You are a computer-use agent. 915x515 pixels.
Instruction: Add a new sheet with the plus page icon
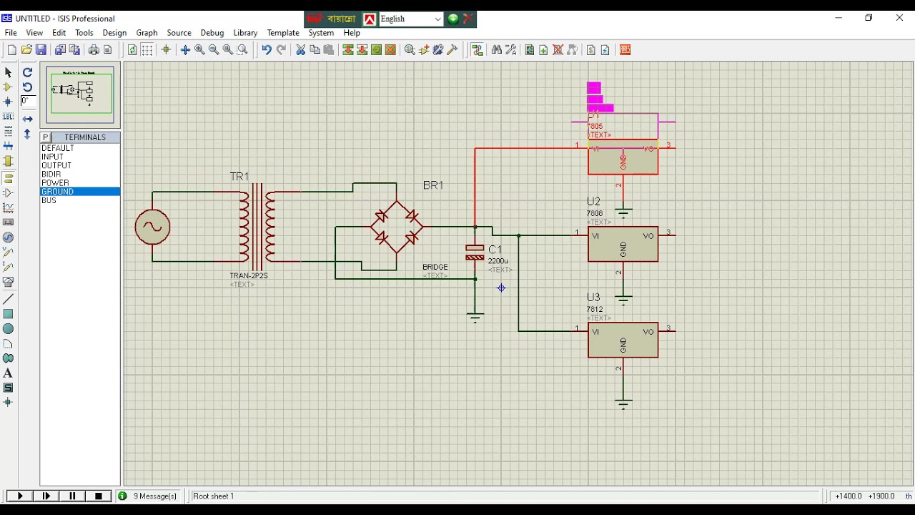pyautogui.click(x=544, y=50)
